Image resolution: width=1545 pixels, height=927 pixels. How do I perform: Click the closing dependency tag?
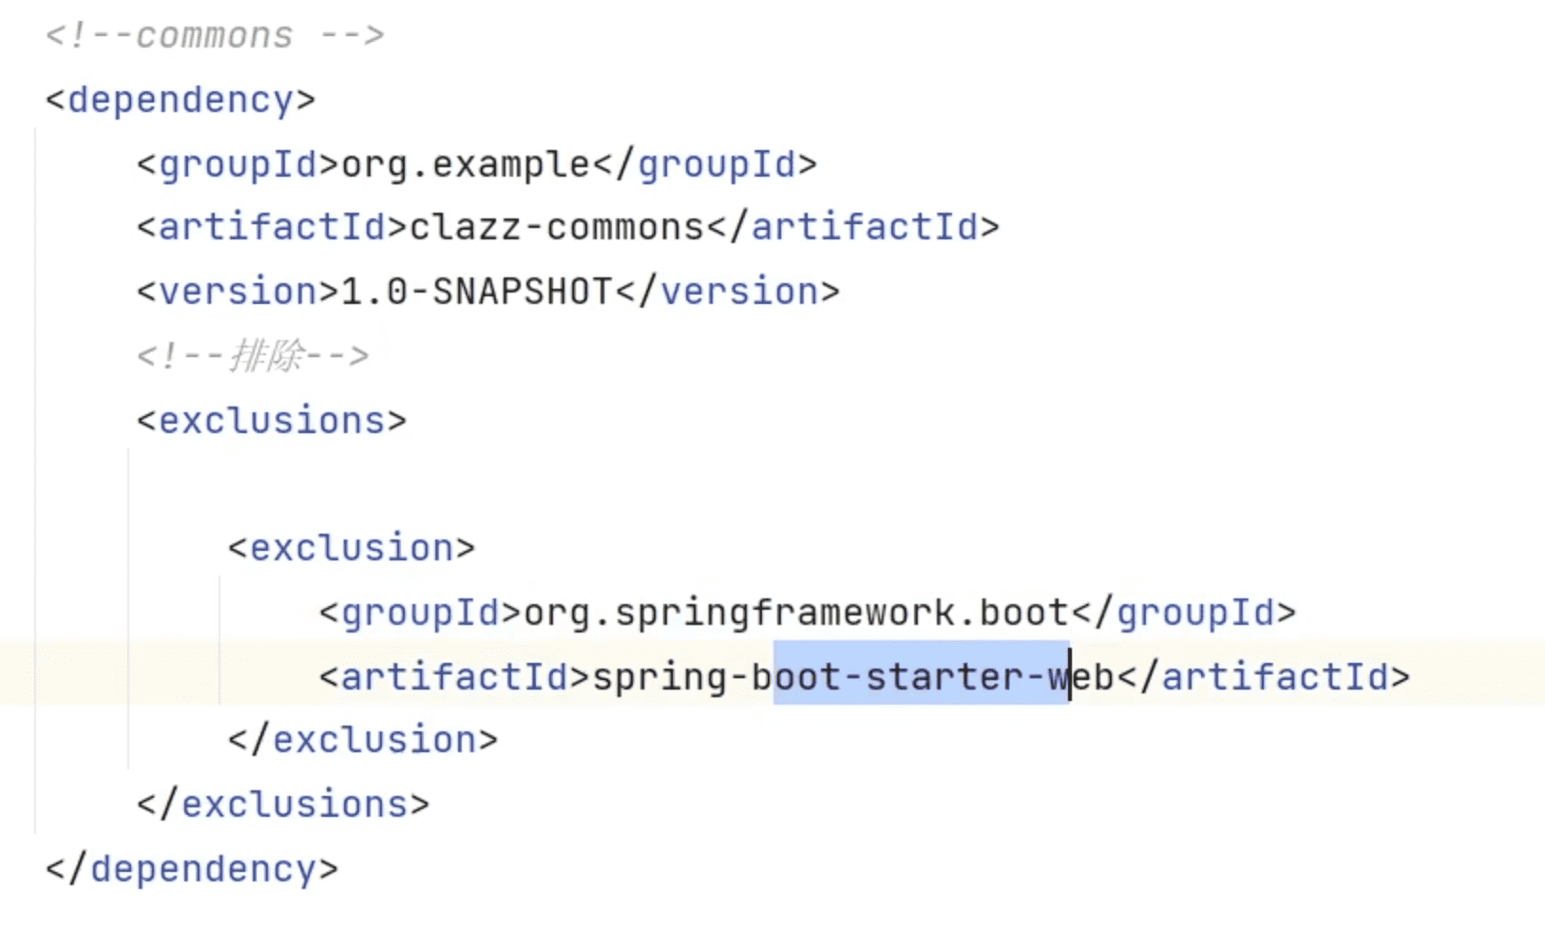(192, 869)
